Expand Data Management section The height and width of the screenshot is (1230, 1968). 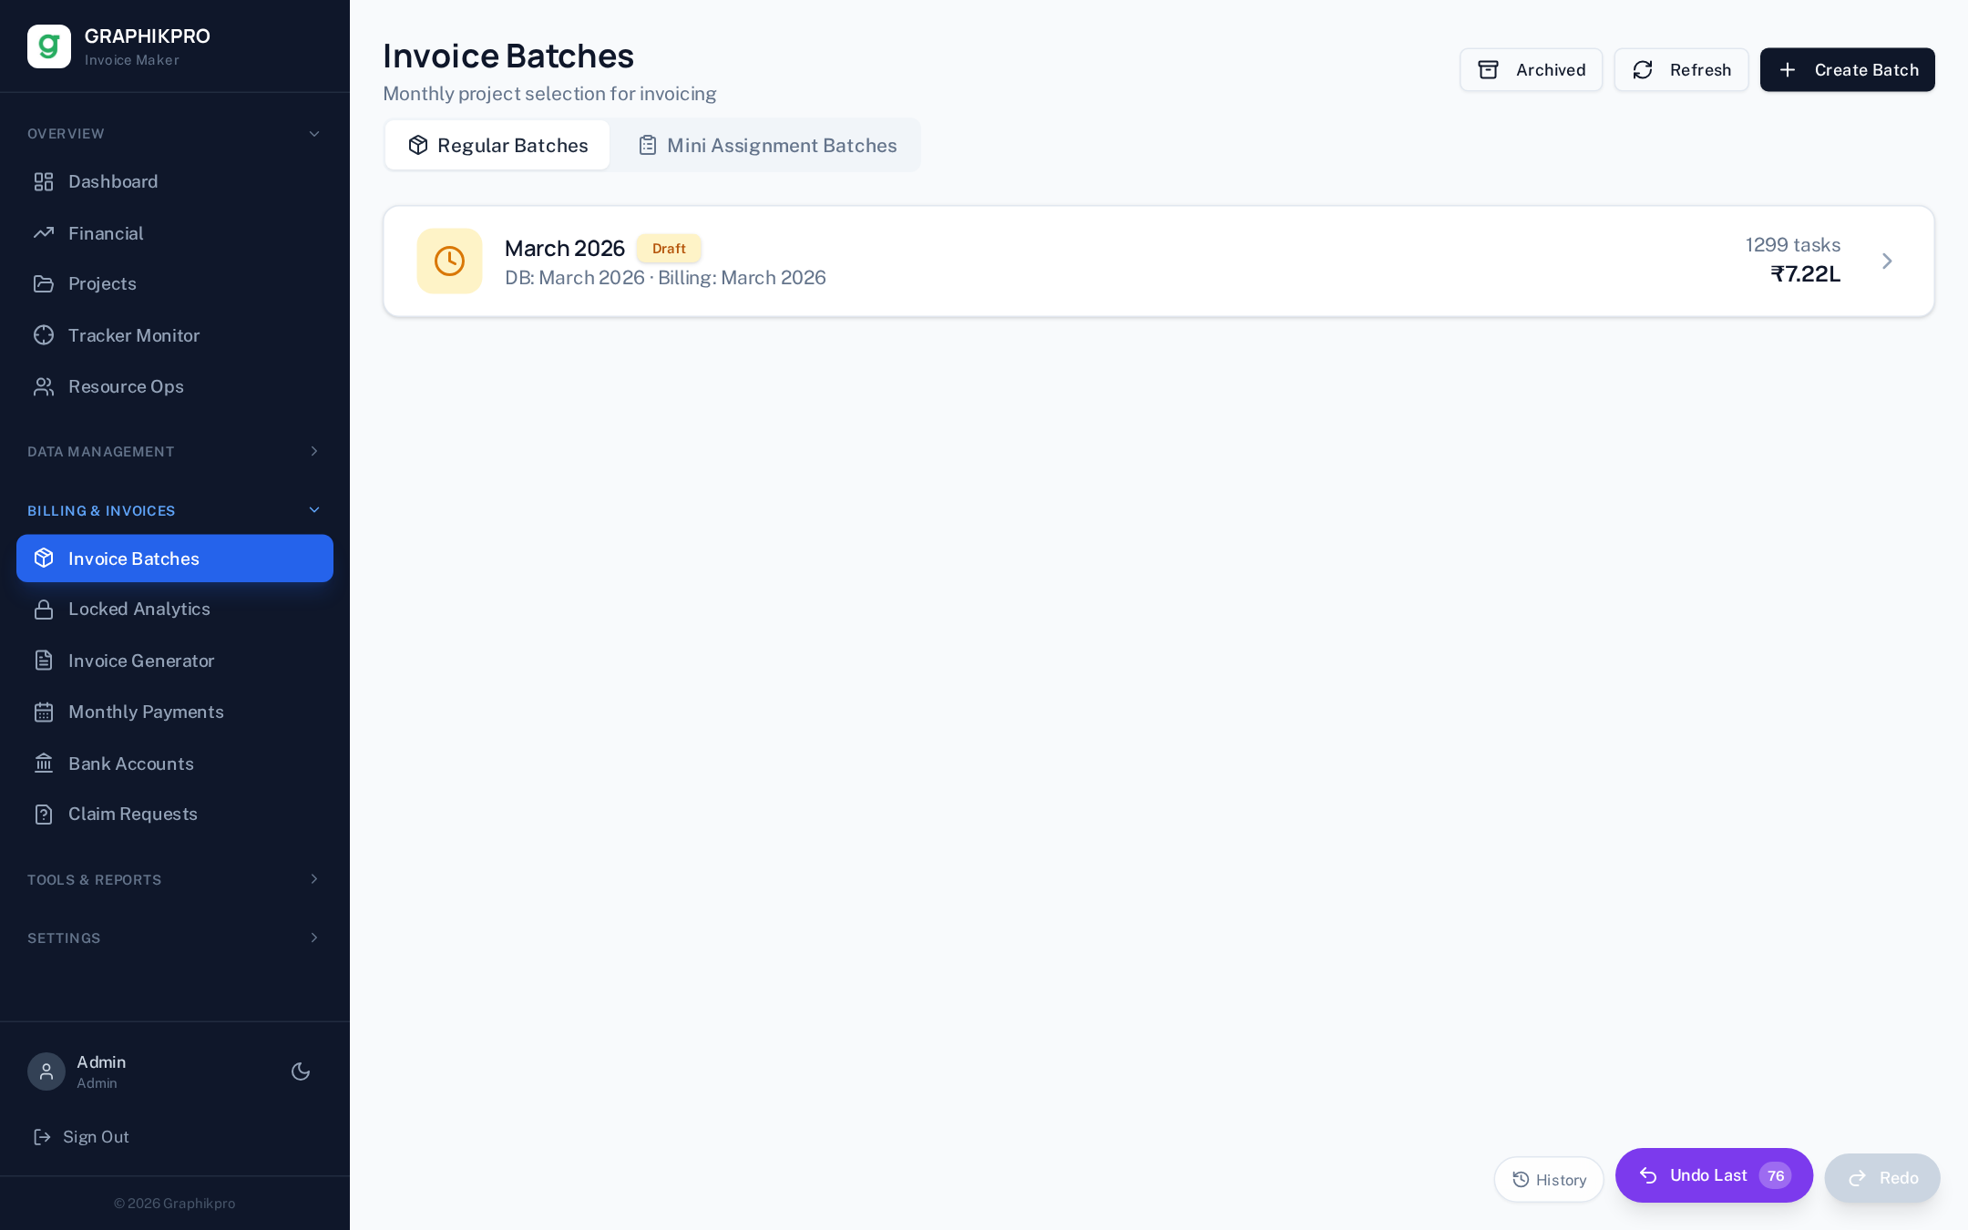click(x=175, y=452)
